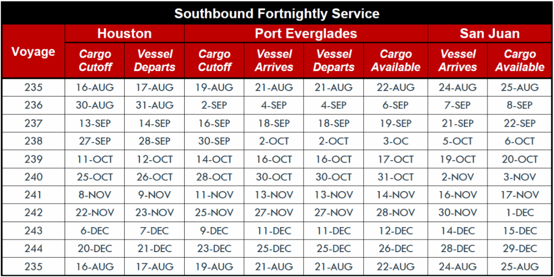Select the Voyage column header
Screen dimensions: 554x277
pos(33,52)
